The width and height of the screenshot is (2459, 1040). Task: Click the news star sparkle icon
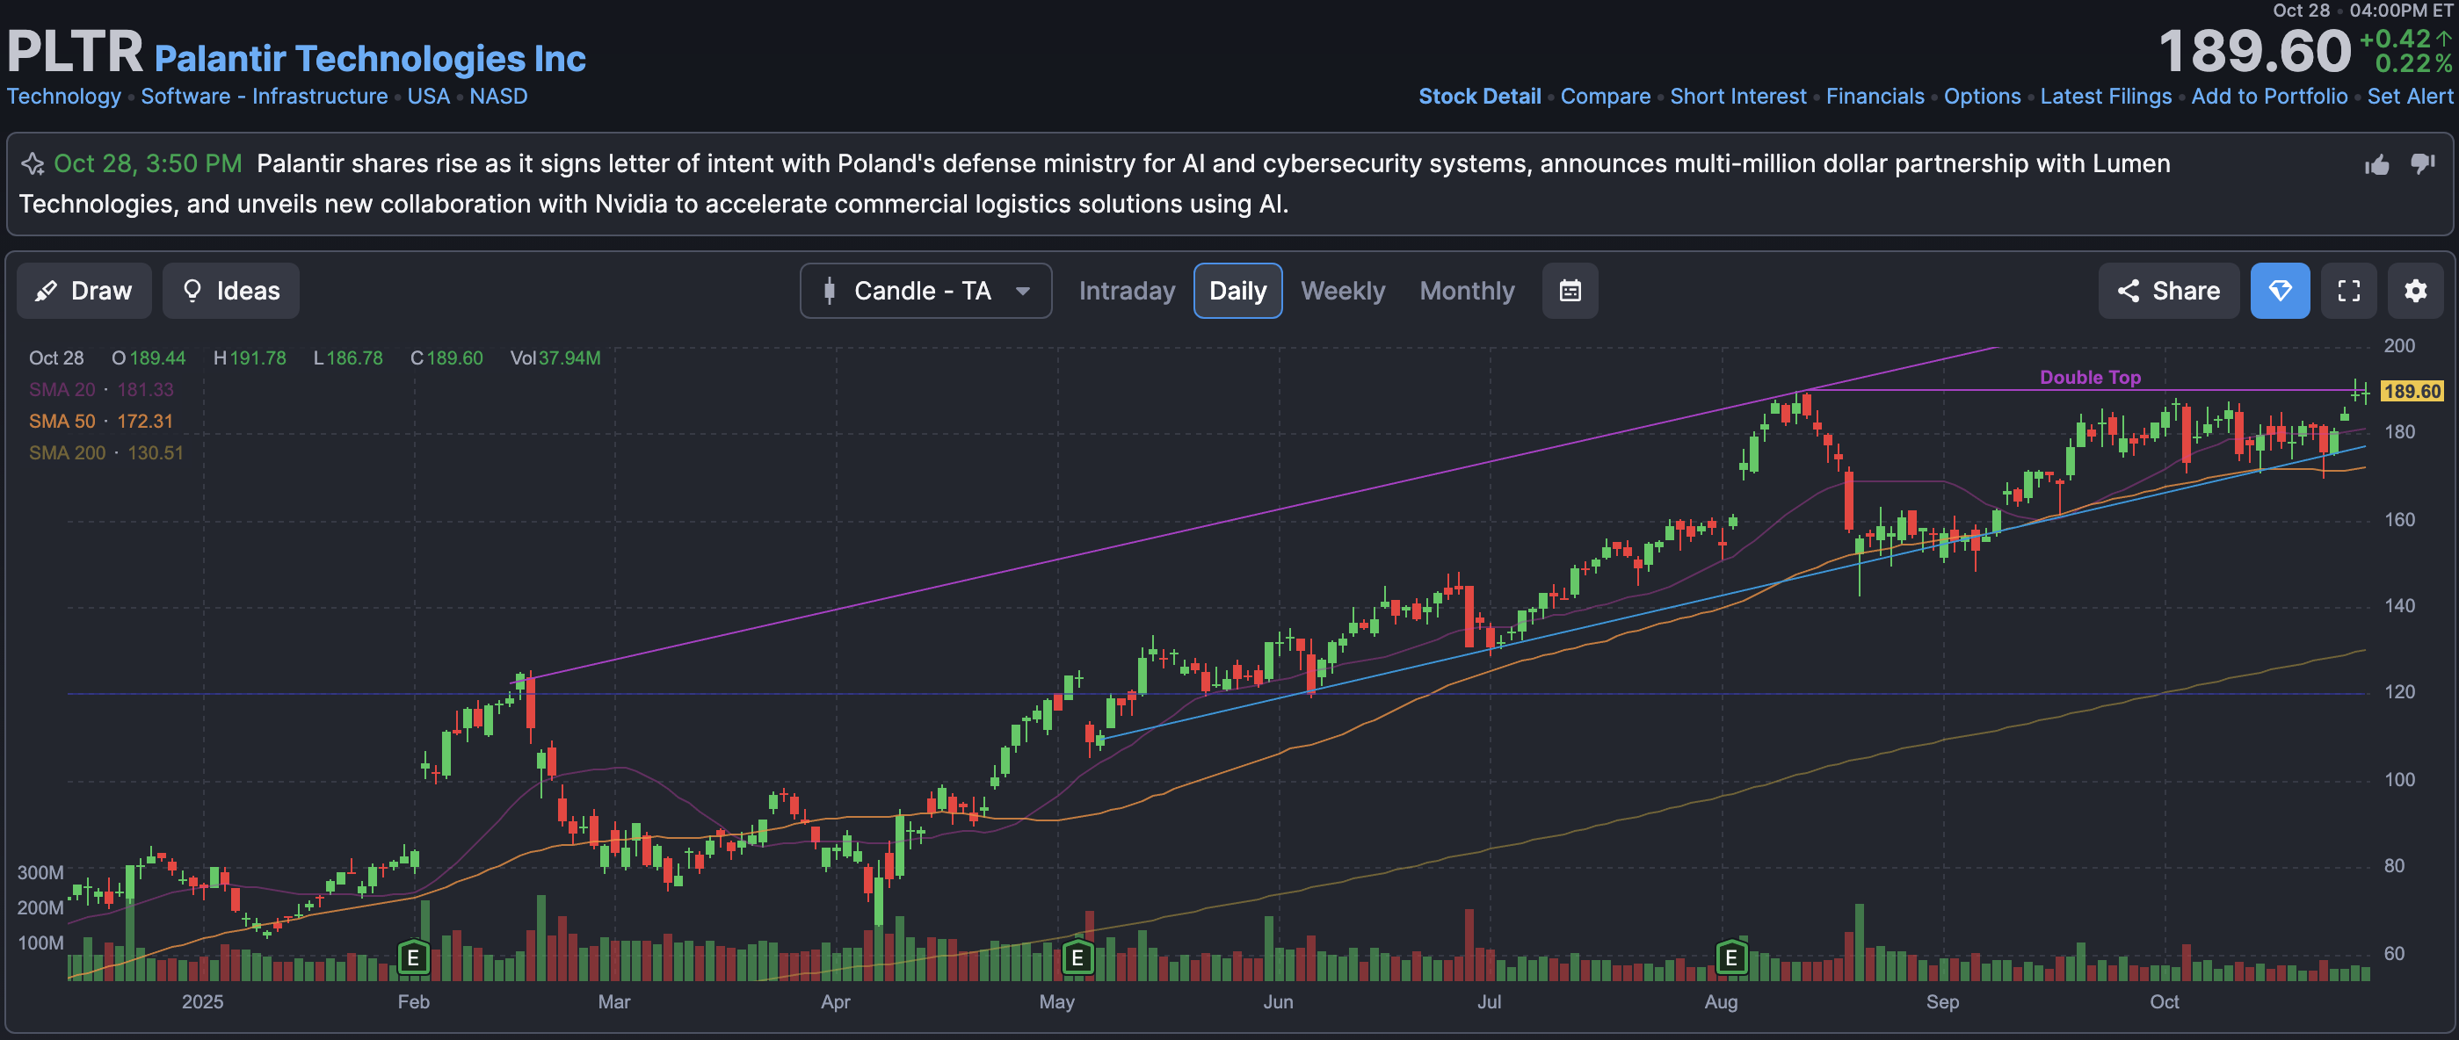33,164
